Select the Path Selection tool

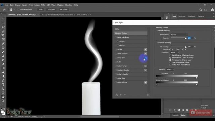tap(3, 89)
